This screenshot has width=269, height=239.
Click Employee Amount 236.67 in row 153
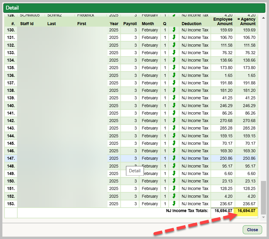tap(226, 204)
